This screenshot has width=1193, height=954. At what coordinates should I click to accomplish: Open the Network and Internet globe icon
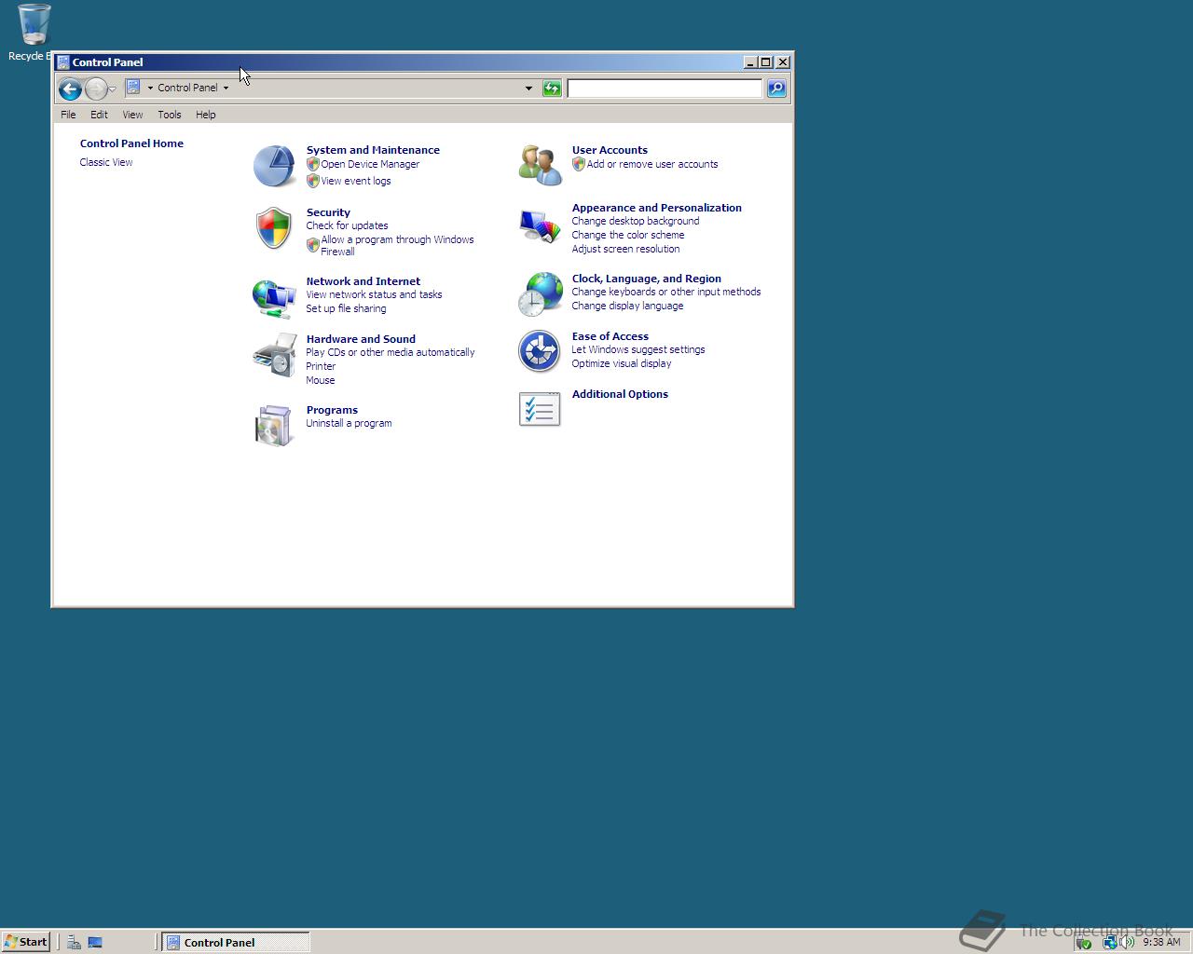pos(274,297)
